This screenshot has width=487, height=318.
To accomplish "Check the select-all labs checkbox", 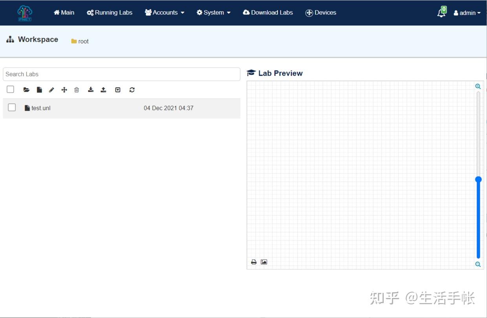I will click(10, 89).
